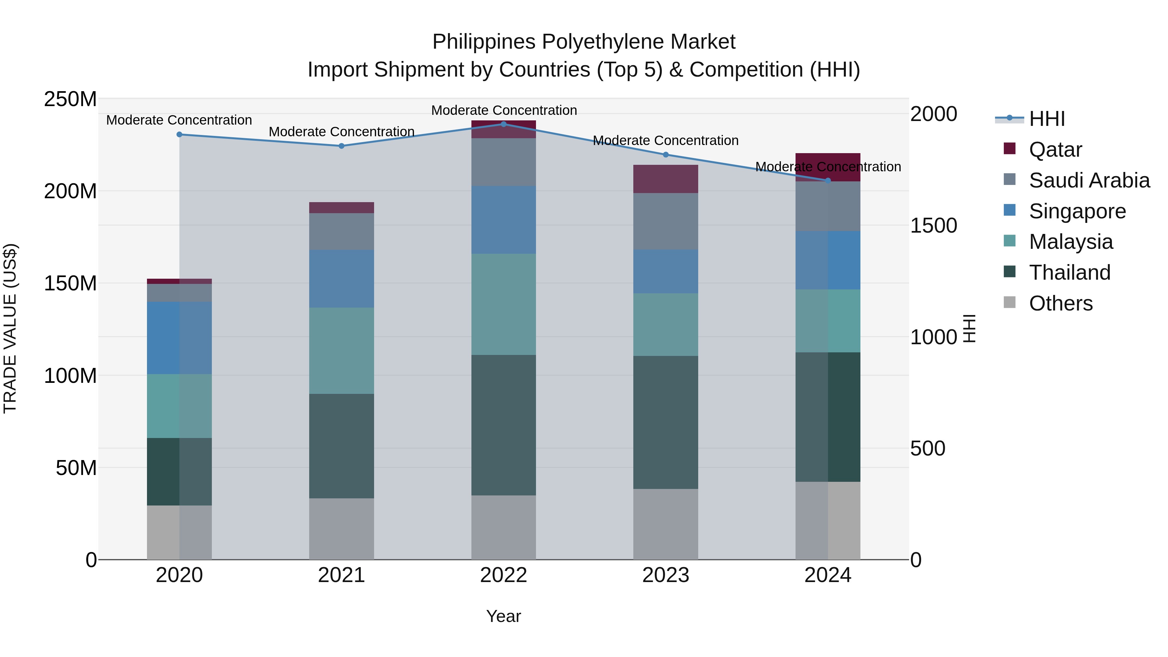Viewport: 1168px width, 657px height.
Task: Click the 2023 Singapore bar segment
Action: coord(666,272)
